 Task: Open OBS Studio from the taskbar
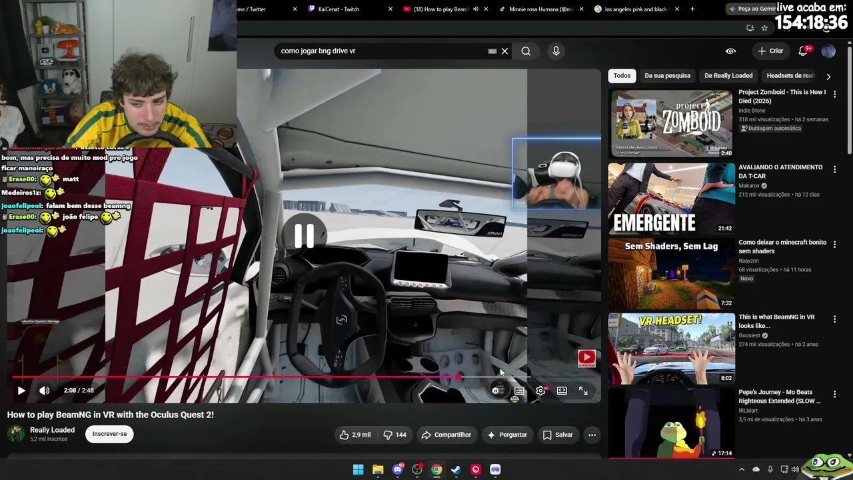(x=417, y=469)
